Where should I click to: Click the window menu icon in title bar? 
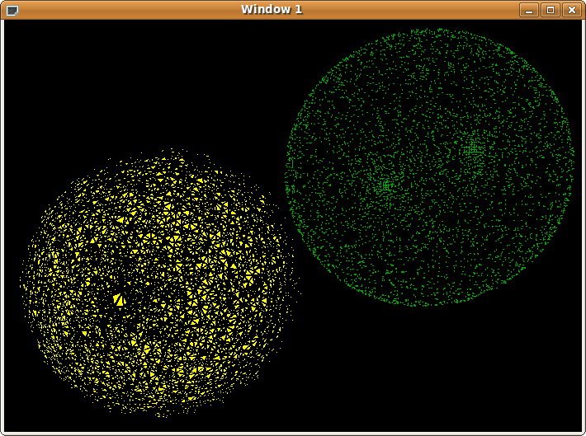12,11
